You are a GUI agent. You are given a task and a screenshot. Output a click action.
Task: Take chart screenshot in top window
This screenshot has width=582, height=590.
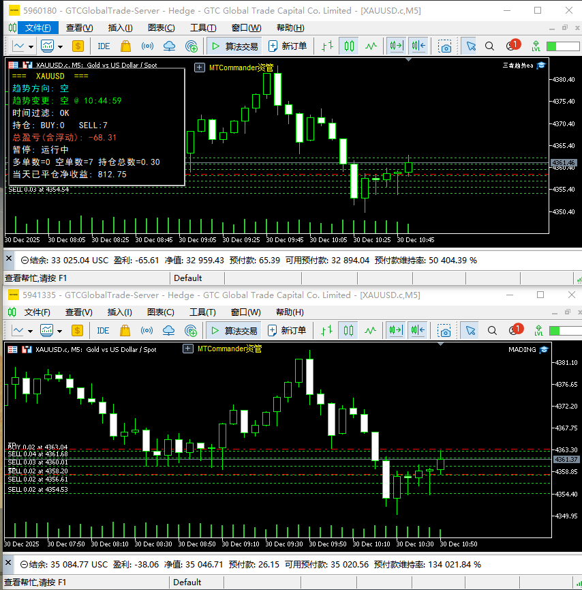[444, 46]
